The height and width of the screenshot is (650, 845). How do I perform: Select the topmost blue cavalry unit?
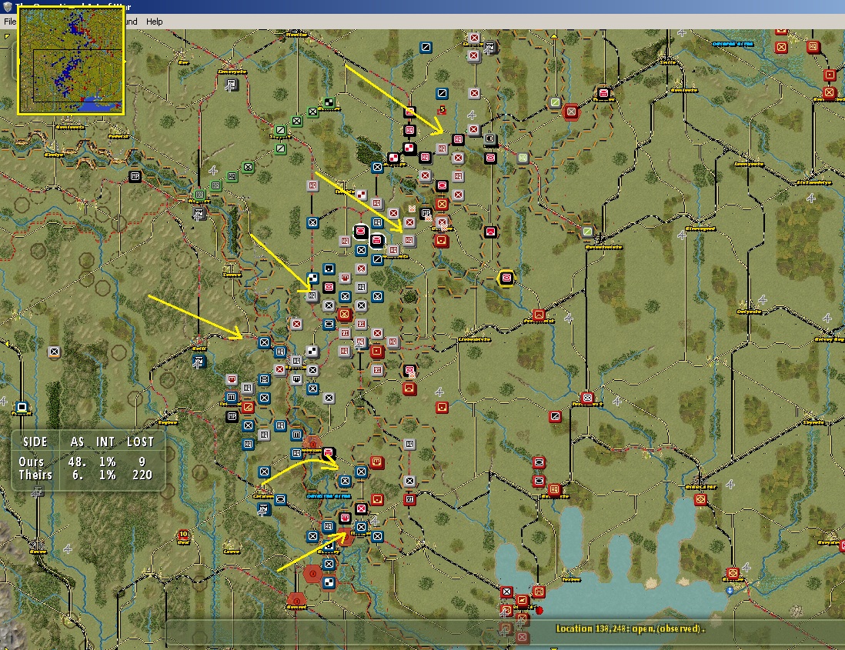[x=426, y=48]
